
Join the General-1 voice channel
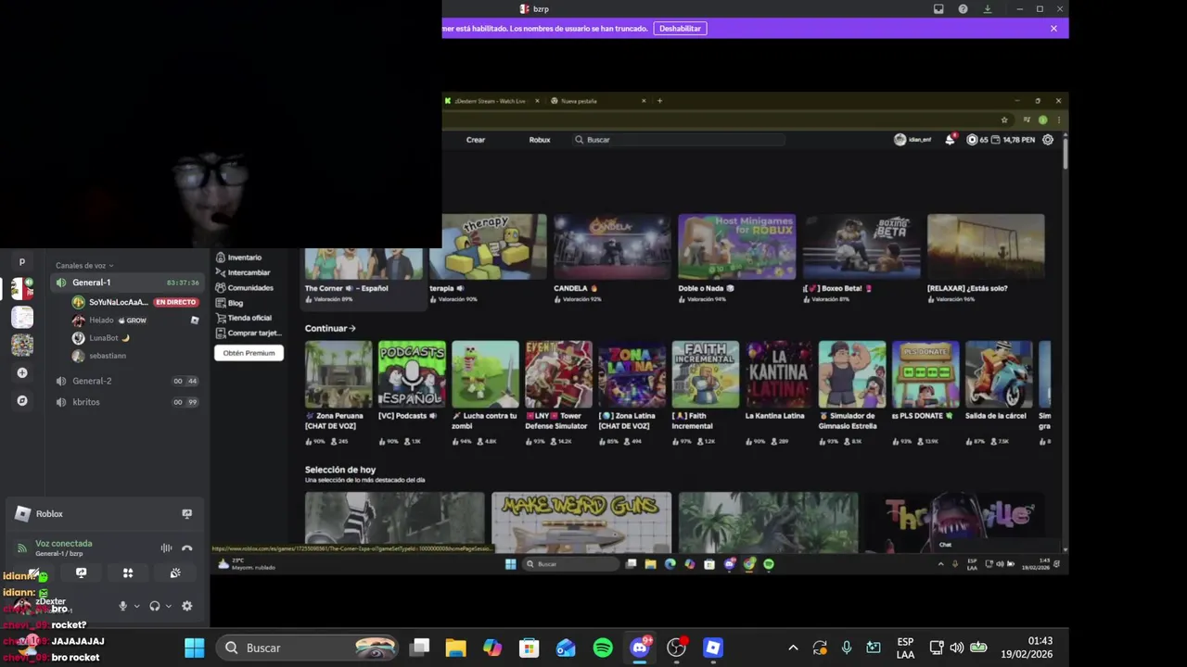tap(125, 283)
